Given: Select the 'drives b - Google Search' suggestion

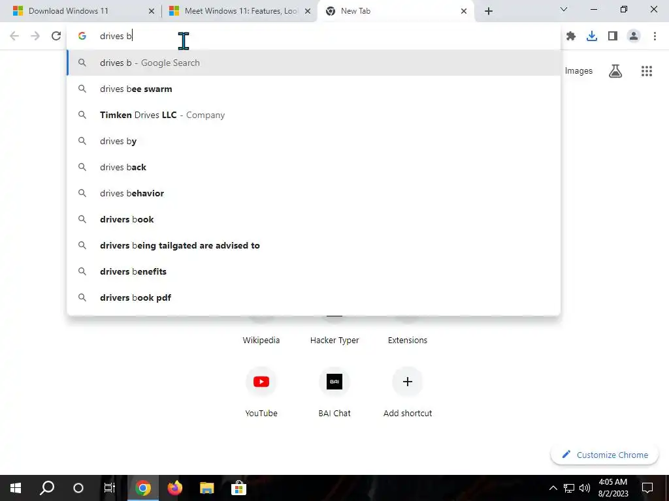Looking at the screenshot, I should point(314,63).
